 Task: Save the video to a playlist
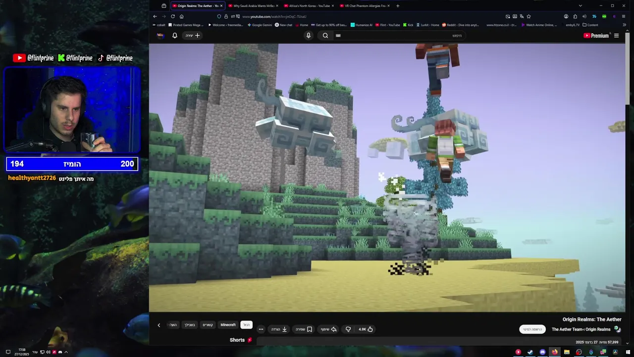[x=304, y=329]
